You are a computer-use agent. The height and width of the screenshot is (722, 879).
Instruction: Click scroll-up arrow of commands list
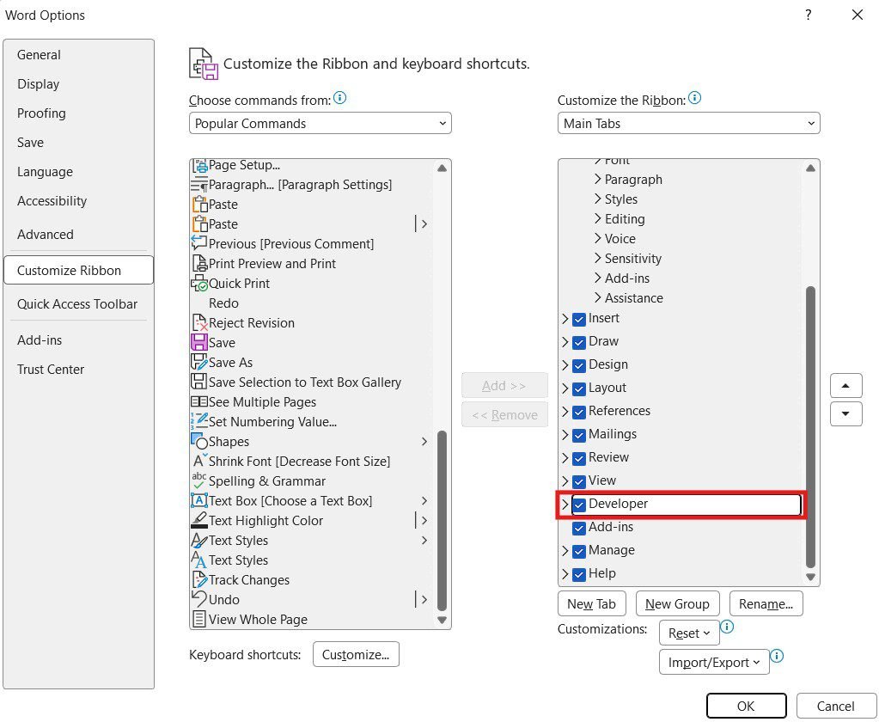tap(442, 168)
